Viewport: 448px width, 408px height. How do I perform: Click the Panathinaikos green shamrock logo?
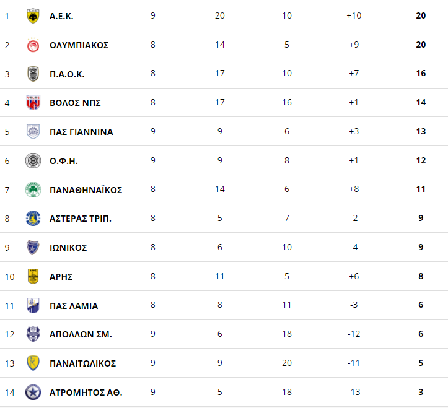point(33,189)
